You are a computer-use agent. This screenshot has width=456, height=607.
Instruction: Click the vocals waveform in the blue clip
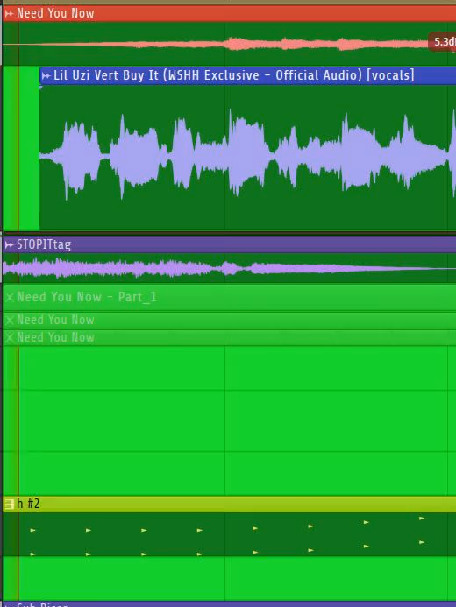(x=248, y=155)
